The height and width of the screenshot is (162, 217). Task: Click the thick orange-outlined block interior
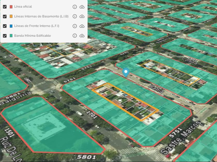point(125,102)
